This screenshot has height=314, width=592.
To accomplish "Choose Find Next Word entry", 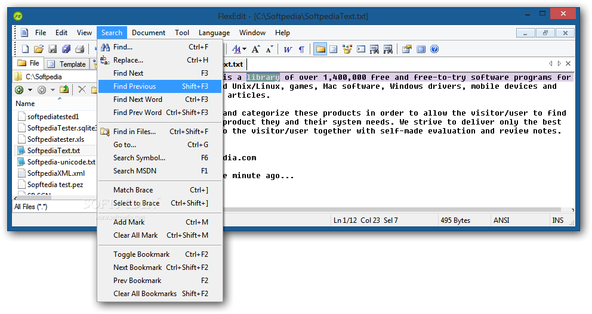I will click(x=160, y=100).
